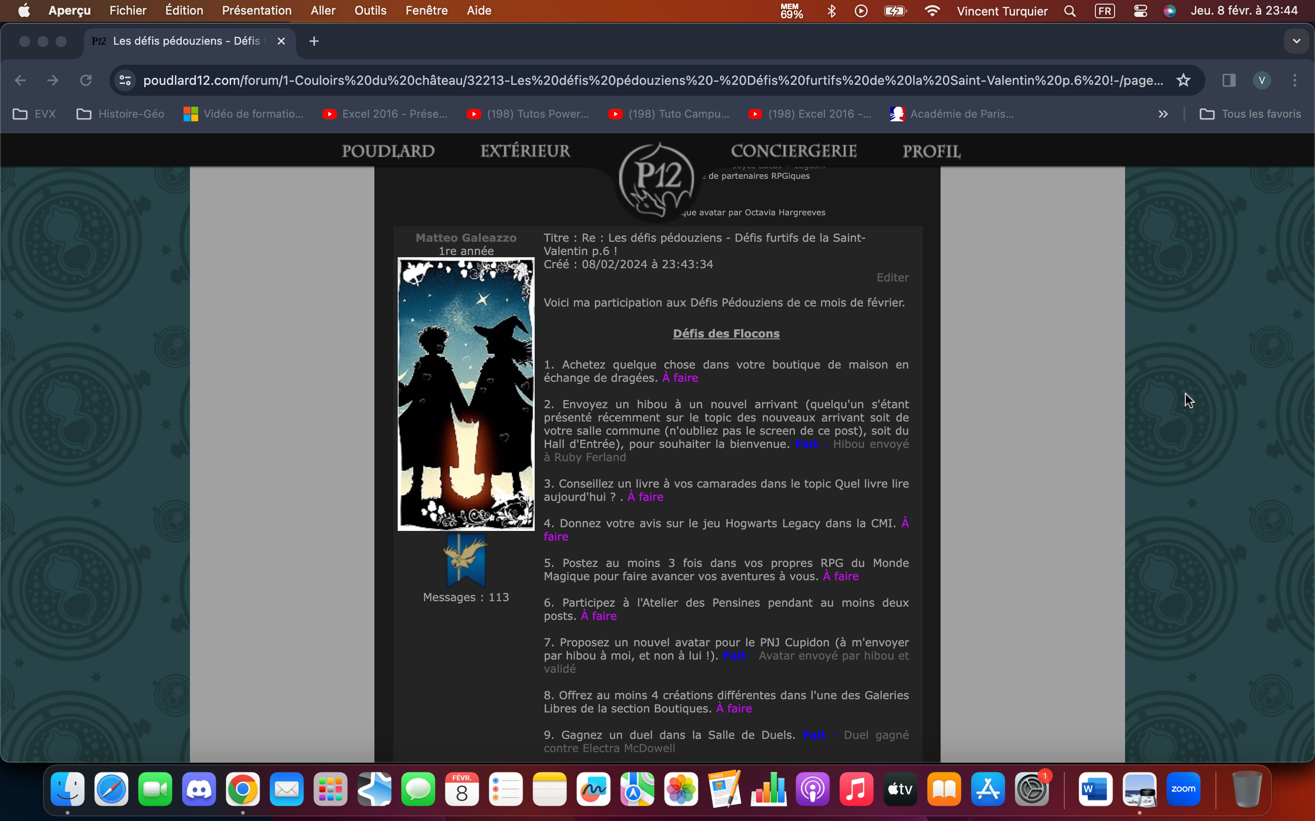1315x821 pixels.
Task: Reload the page with refresh icon
Action: tap(85, 80)
